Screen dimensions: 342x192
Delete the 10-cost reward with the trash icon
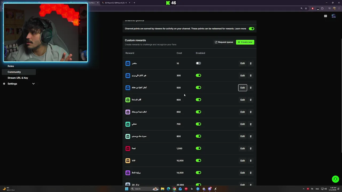(x=251, y=63)
